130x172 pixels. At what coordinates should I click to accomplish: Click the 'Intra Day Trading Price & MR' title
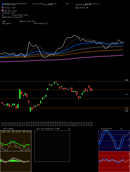(x=48, y=129)
